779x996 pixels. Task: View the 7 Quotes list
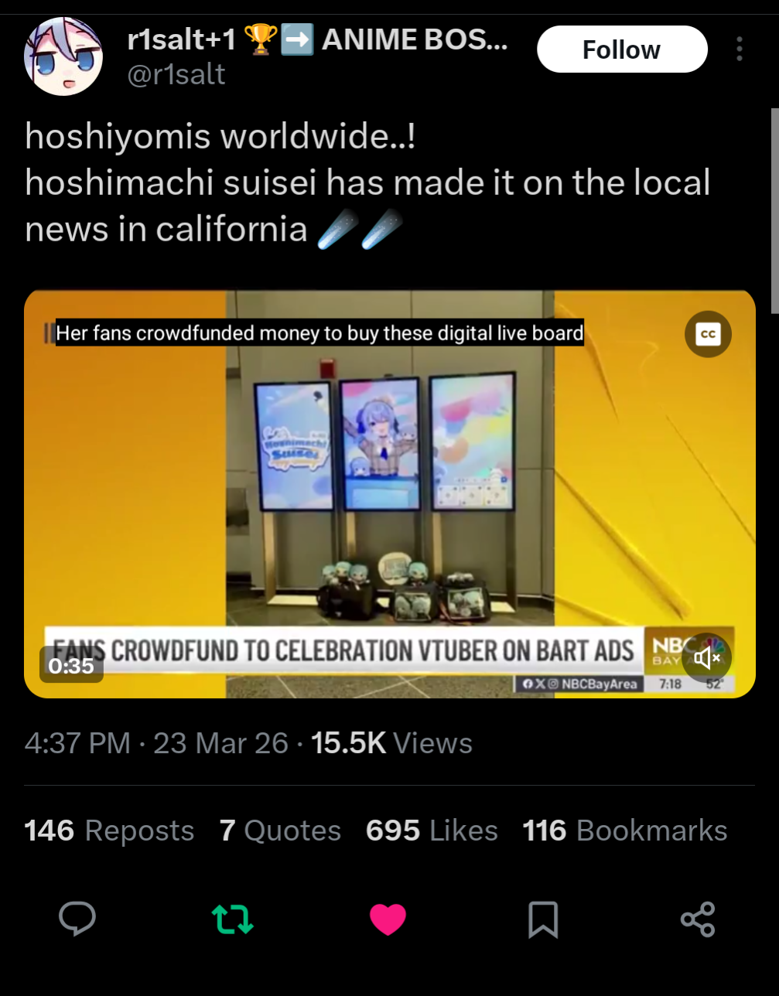click(x=280, y=831)
